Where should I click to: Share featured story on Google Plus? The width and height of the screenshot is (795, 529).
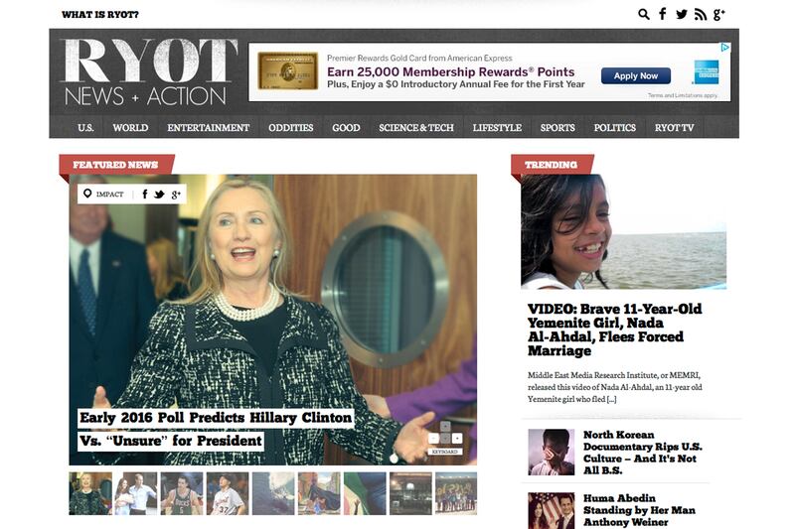pyautogui.click(x=176, y=195)
